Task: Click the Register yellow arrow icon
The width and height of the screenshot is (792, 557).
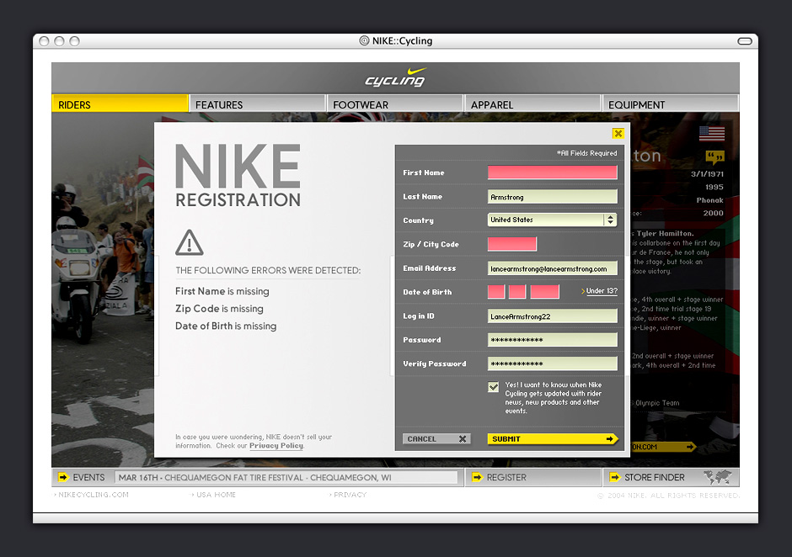Action: pos(477,477)
